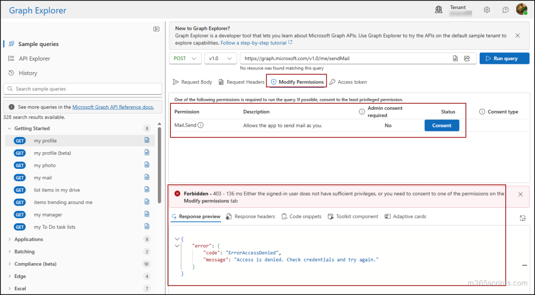The width and height of the screenshot is (535, 295).
Task: Open document icon for my photo query
Action: point(147,165)
